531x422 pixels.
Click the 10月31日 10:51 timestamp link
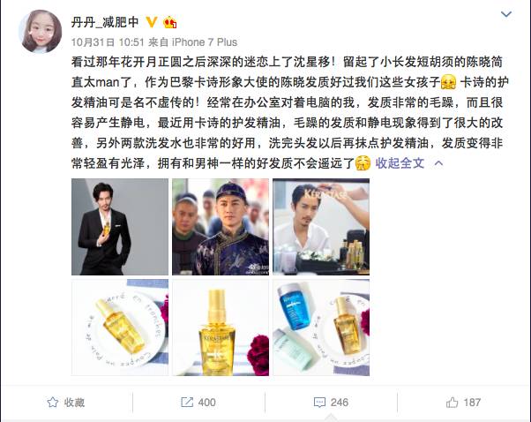coord(108,42)
